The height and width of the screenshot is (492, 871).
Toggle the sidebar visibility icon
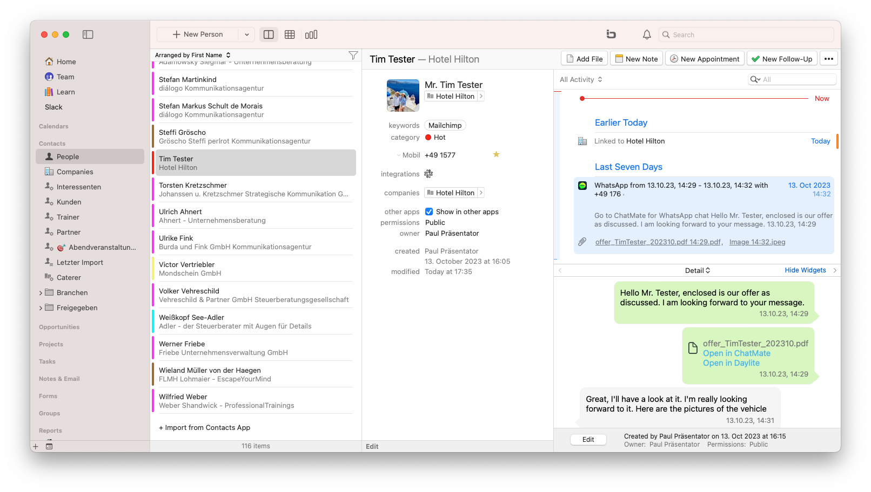pos(88,35)
